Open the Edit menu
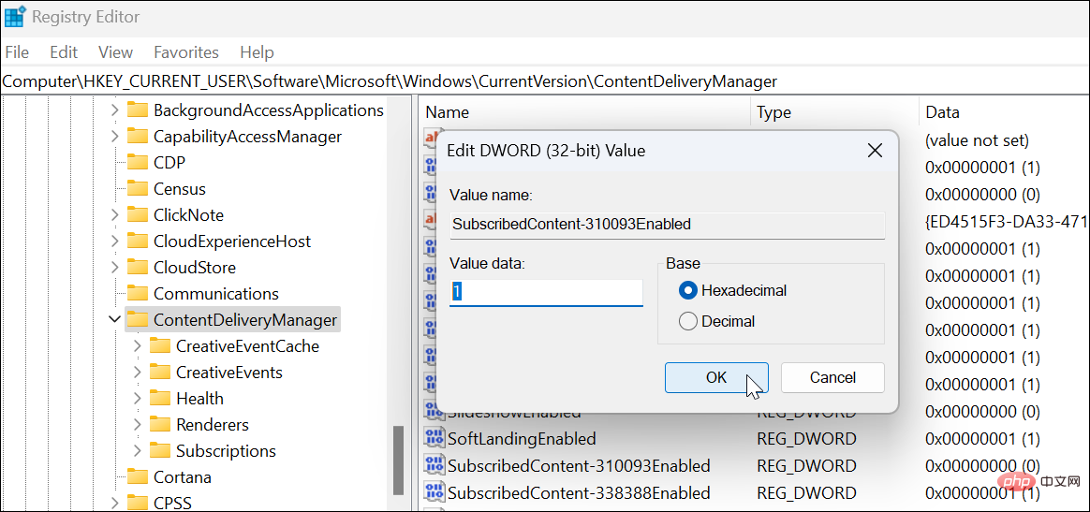Viewport: 1090px width, 512px height. (64, 52)
